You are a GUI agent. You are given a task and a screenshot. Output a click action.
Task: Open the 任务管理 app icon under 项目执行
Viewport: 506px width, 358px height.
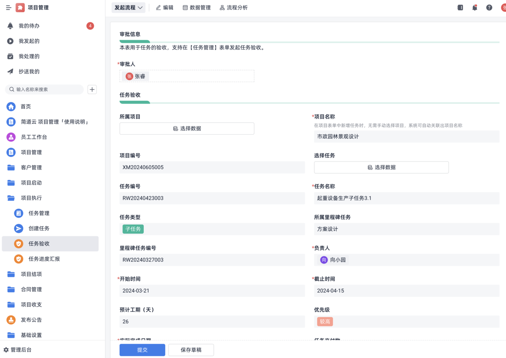click(38, 213)
